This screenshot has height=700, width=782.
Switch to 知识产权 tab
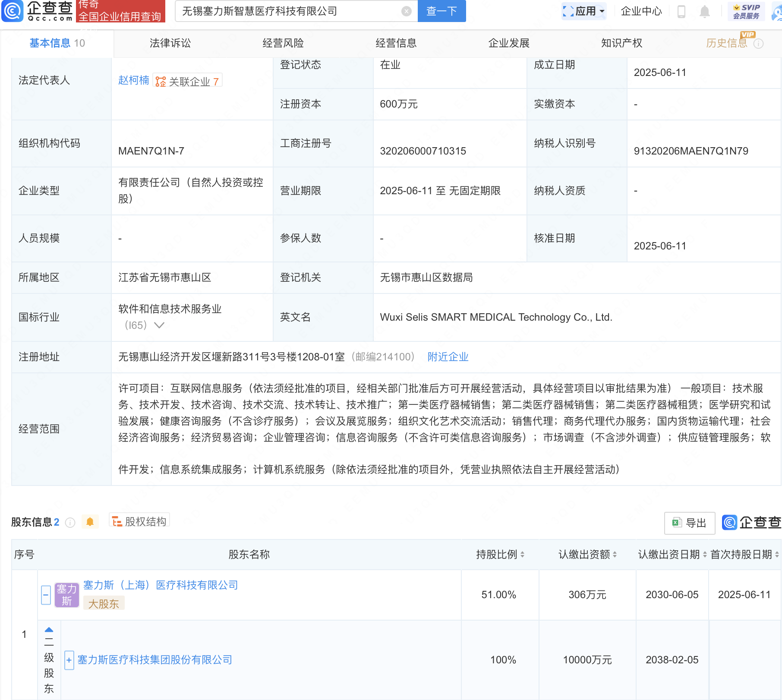click(x=622, y=43)
